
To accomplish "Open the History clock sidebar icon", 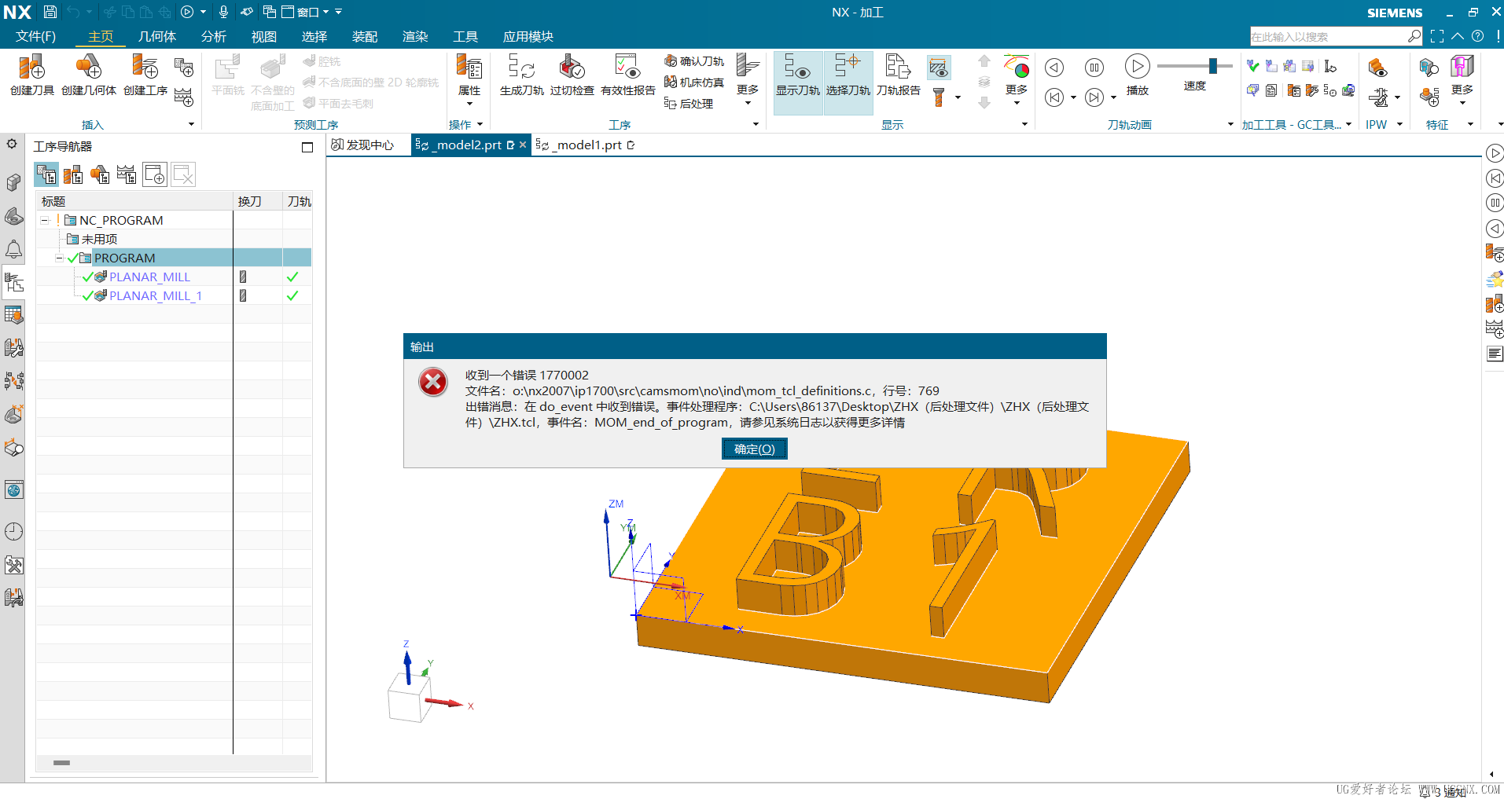I will point(13,531).
